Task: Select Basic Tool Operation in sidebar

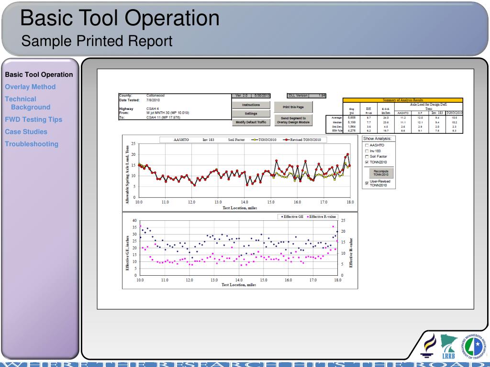Action: pyautogui.click(x=39, y=75)
